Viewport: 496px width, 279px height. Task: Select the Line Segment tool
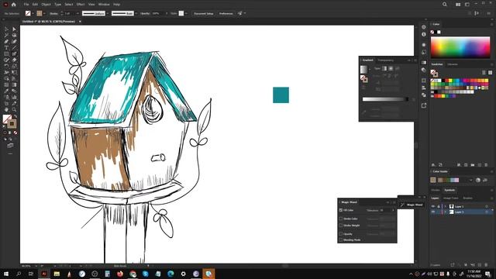tap(14, 48)
